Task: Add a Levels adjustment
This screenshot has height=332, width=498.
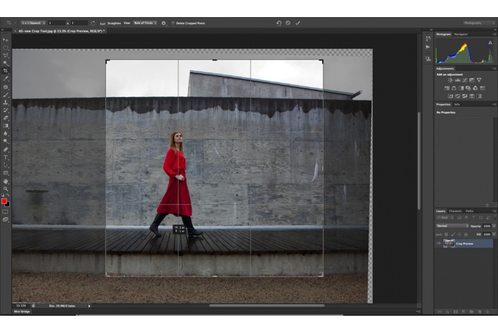Action: point(458,80)
